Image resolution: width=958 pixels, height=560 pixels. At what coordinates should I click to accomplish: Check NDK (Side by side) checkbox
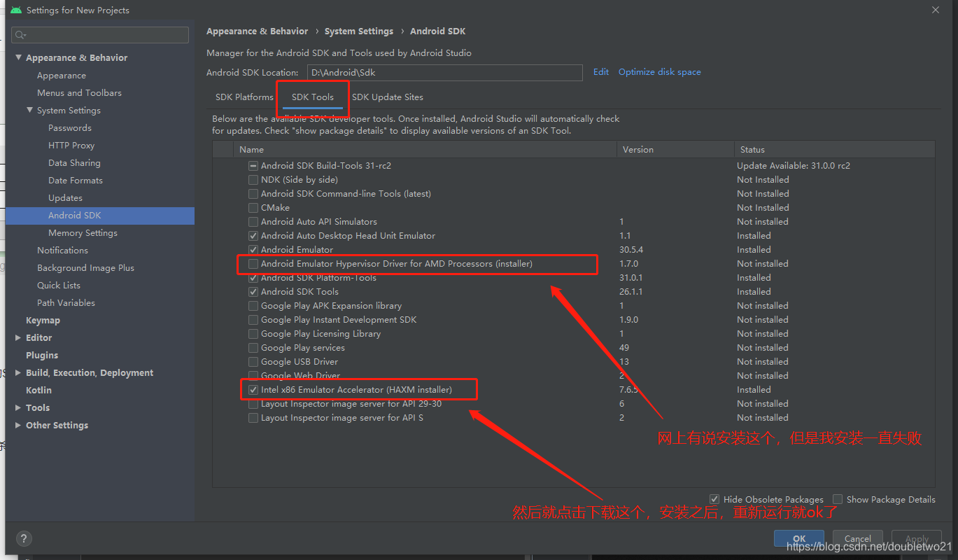pos(253,180)
